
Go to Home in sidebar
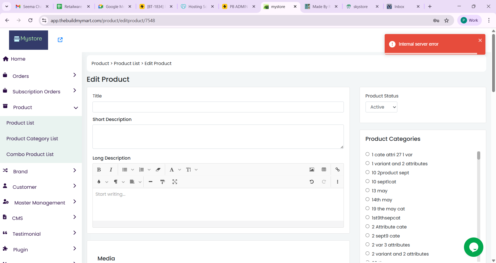tap(18, 59)
